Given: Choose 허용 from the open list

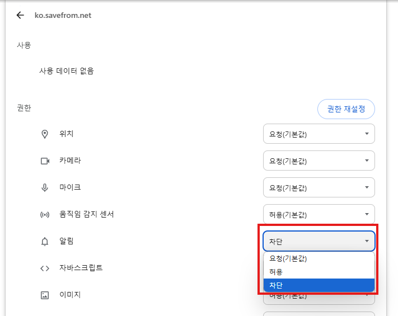Looking at the screenshot, I should [319, 272].
